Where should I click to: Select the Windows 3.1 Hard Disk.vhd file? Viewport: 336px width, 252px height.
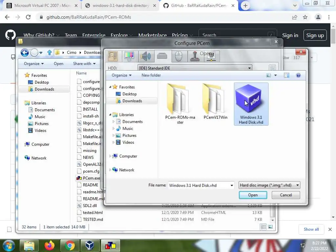251,104
